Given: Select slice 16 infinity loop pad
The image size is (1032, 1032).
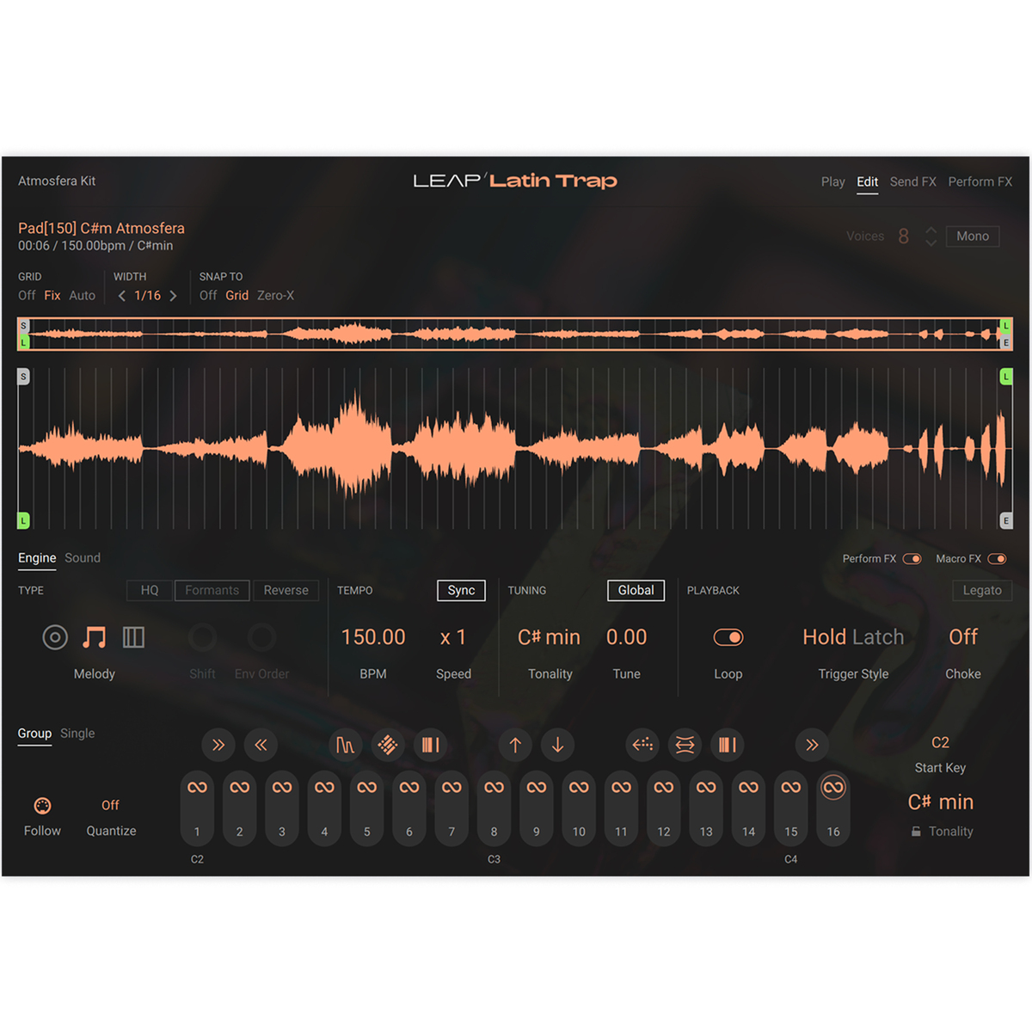Looking at the screenshot, I should pyautogui.click(x=832, y=787).
